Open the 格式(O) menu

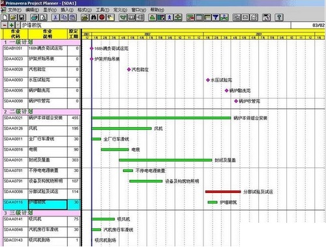pos(85,10)
